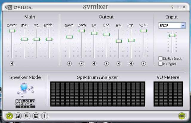Screen dimensions: 191x123
Task: Click the Line slider handle
Action: [107, 35]
